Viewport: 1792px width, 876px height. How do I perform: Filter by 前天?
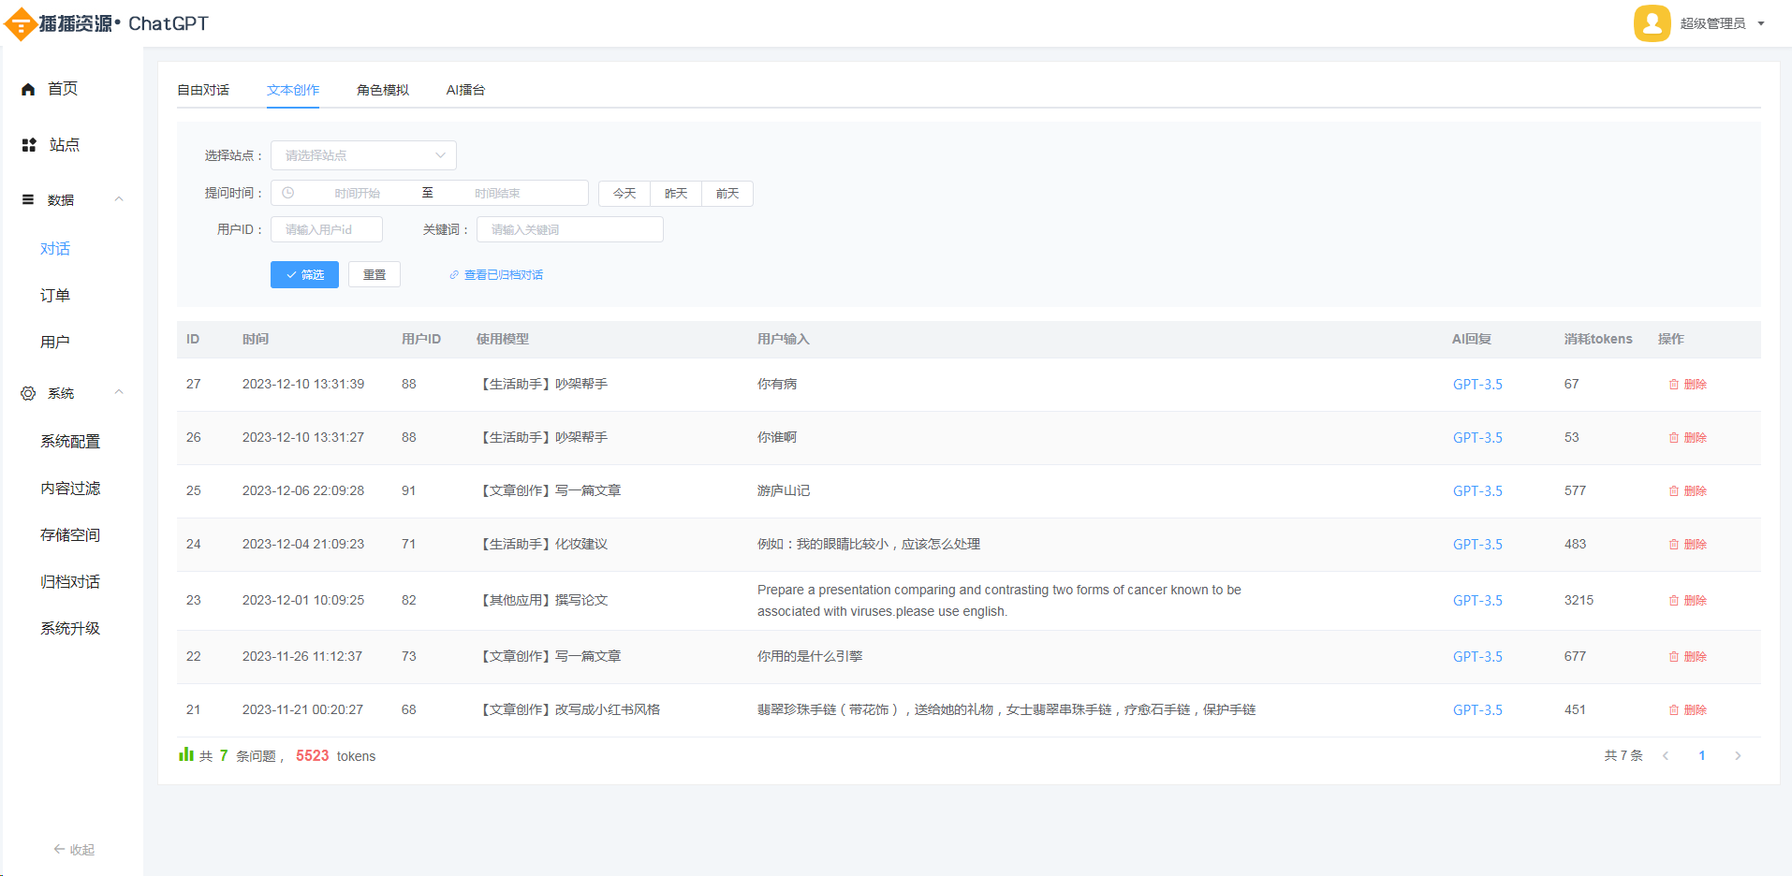[x=727, y=194]
